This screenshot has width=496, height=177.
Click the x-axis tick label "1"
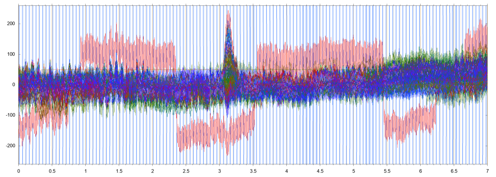click(85, 171)
